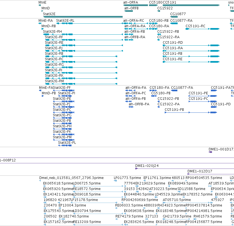Select transcript Stat92E-RC
The width and height of the screenshot is (234, 226).
coord(81,62)
